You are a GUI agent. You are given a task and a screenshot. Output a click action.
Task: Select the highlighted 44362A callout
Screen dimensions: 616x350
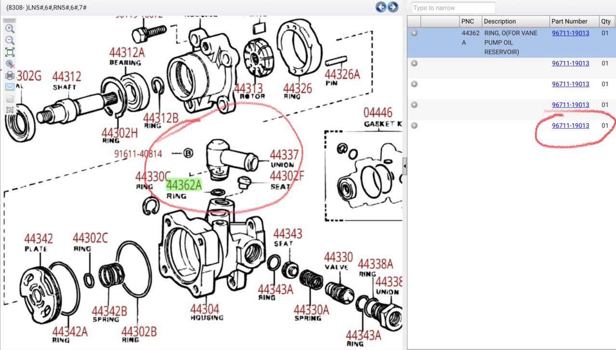[x=184, y=185]
